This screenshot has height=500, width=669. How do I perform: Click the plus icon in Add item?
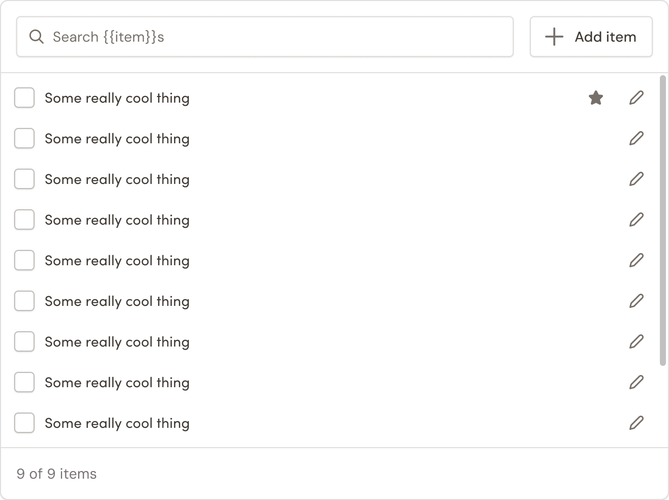coord(554,37)
